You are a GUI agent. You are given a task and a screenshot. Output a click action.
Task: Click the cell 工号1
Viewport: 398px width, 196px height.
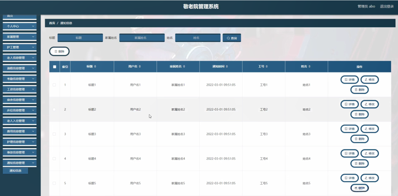(263, 85)
